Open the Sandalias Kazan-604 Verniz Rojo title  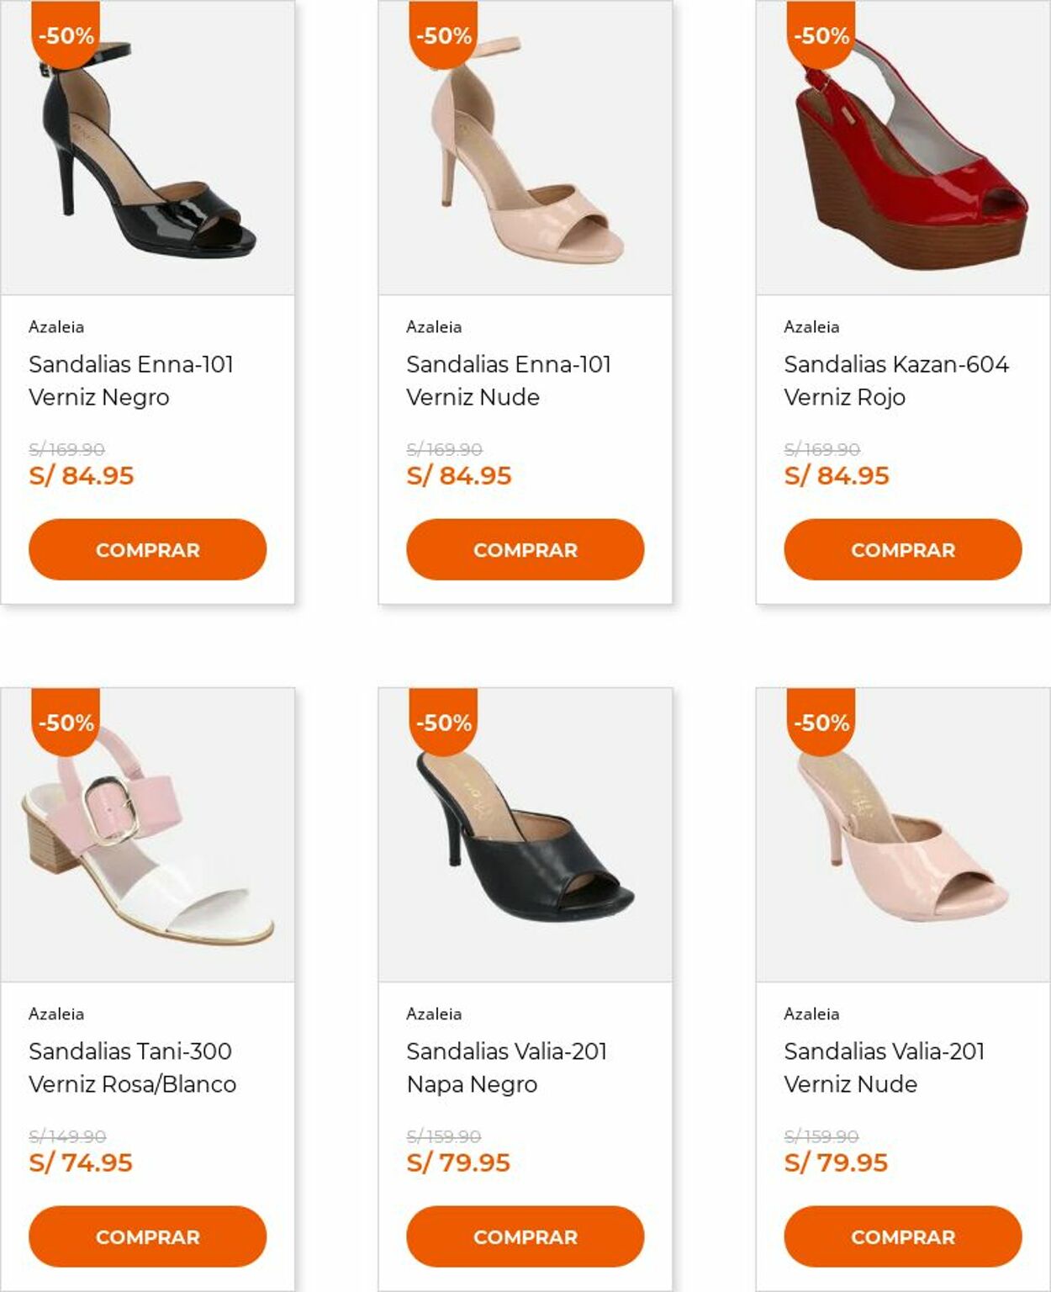(896, 380)
